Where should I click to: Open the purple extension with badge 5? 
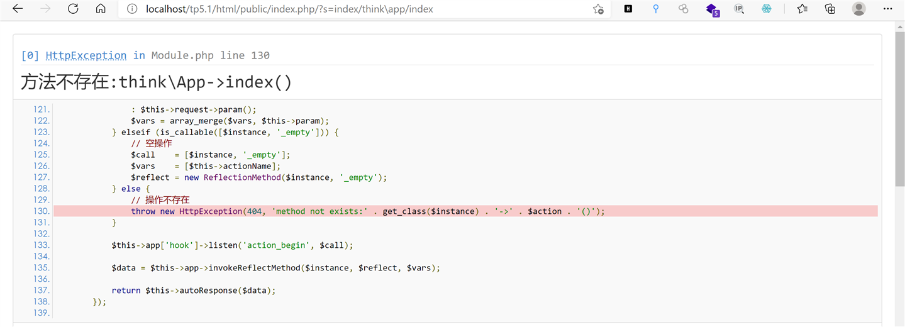(712, 9)
